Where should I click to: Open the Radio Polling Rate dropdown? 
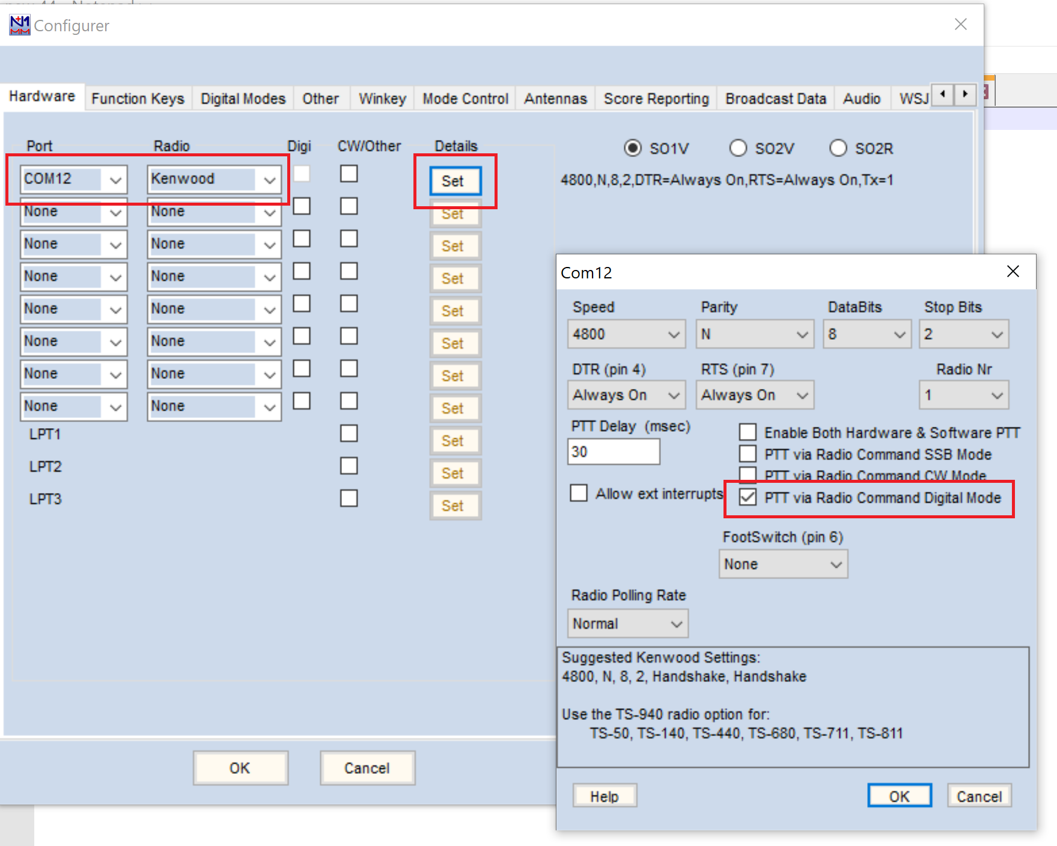tap(627, 624)
